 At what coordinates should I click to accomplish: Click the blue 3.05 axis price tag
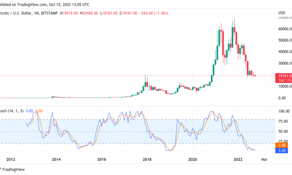click(282, 150)
